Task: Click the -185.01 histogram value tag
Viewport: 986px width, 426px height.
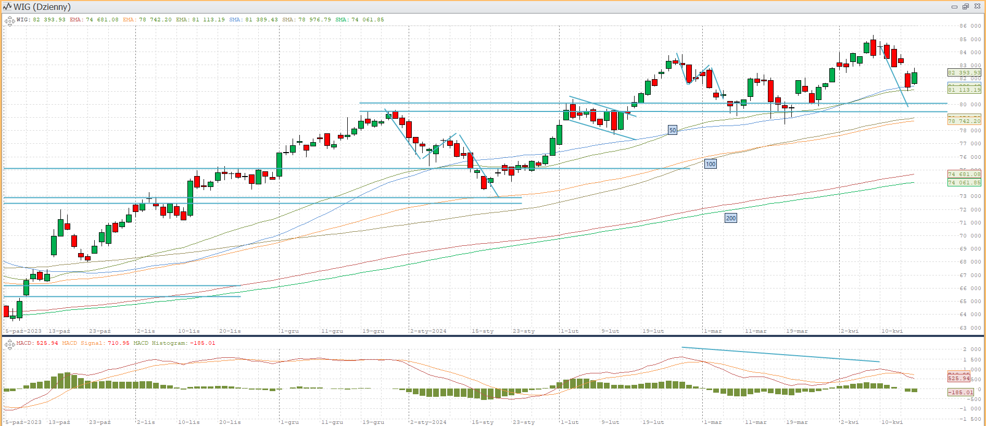Action: 960,392
